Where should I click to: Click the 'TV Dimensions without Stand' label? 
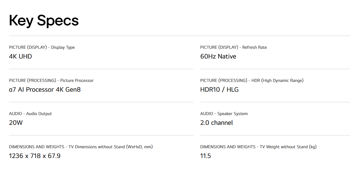click(x=97, y=147)
